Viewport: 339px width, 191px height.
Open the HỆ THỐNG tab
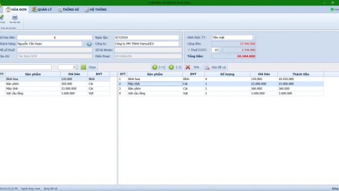95,10
